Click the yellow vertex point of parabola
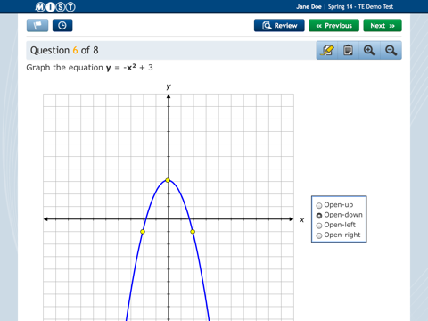The width and height of the screenshot is (428, 321). click(168, 180)
